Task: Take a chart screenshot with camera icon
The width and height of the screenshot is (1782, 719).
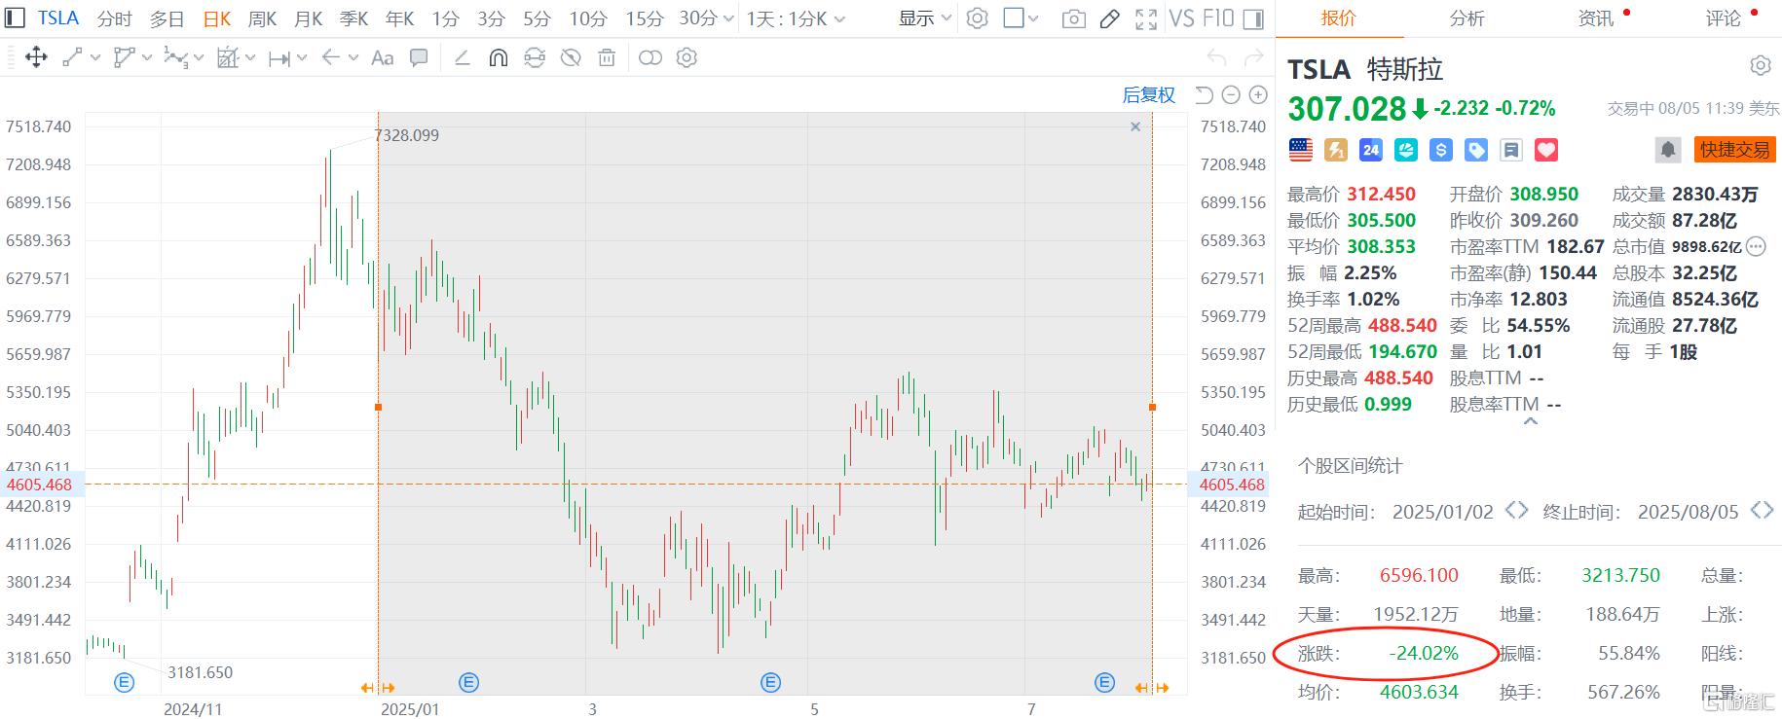Action: [1073, 18]
